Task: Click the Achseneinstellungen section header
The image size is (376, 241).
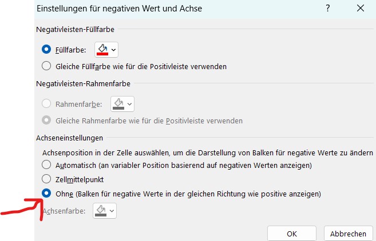Action: 70,138
